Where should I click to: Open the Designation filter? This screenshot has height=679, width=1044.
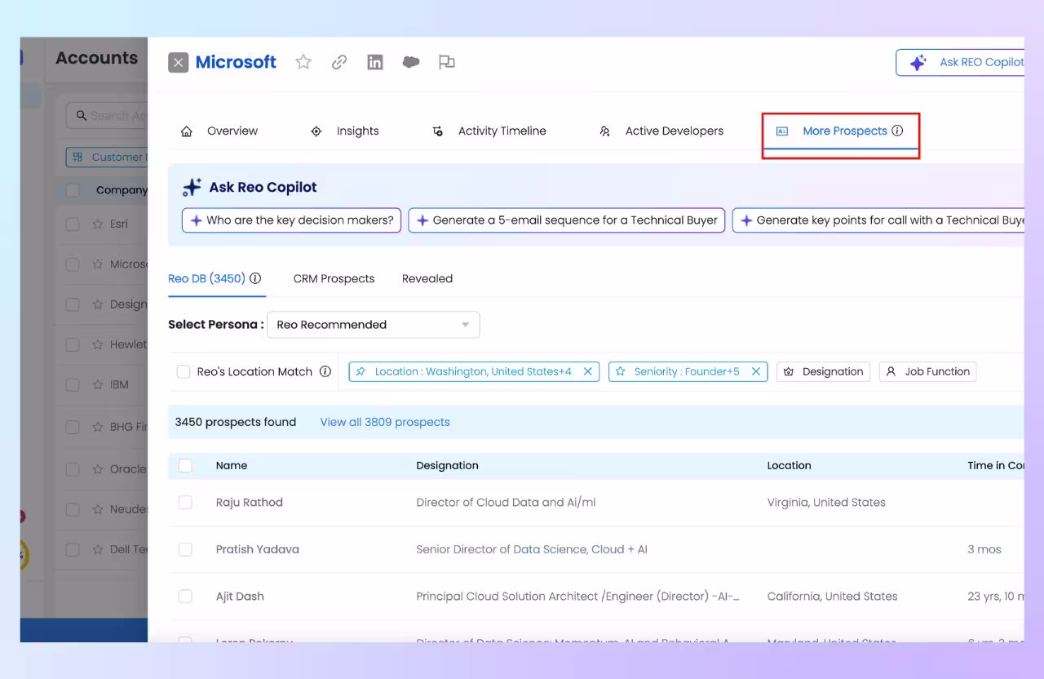(823, 371)
